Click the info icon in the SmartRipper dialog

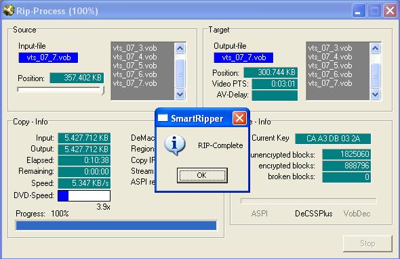click(x=174, y=145)
